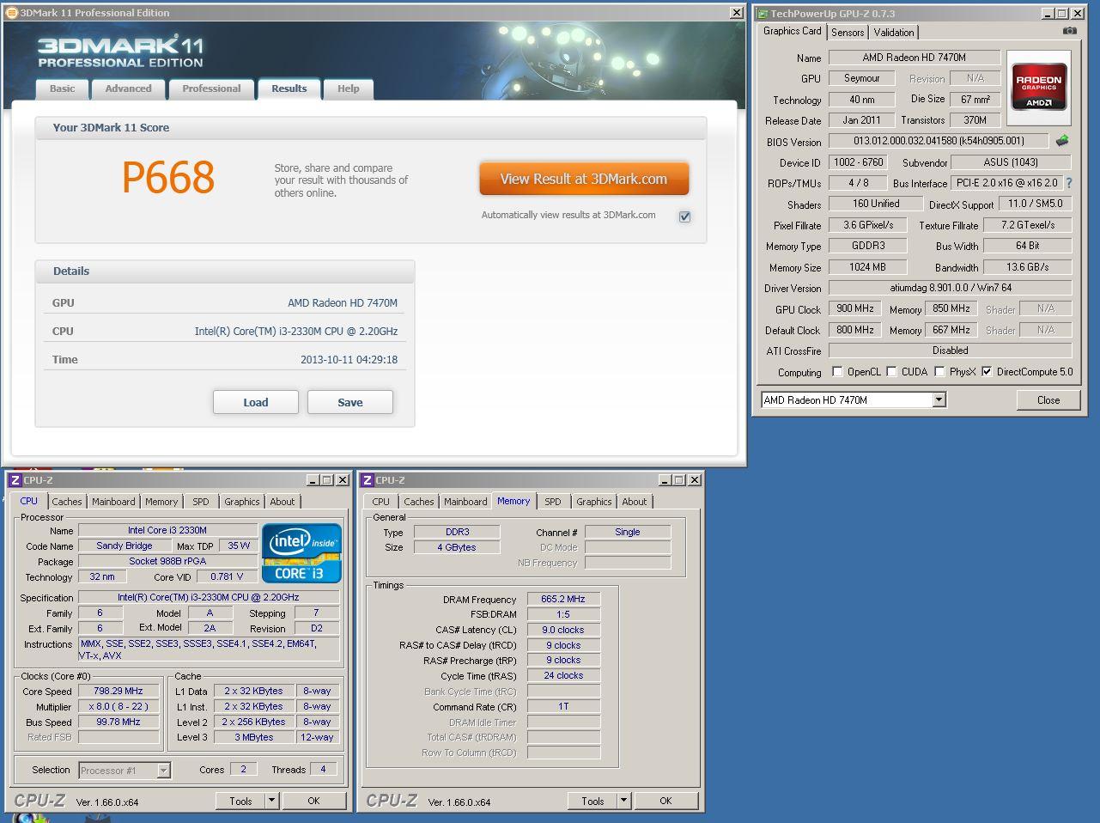
Task: Click the Memory CPU-Z window title icon
Action: [368, 480]
